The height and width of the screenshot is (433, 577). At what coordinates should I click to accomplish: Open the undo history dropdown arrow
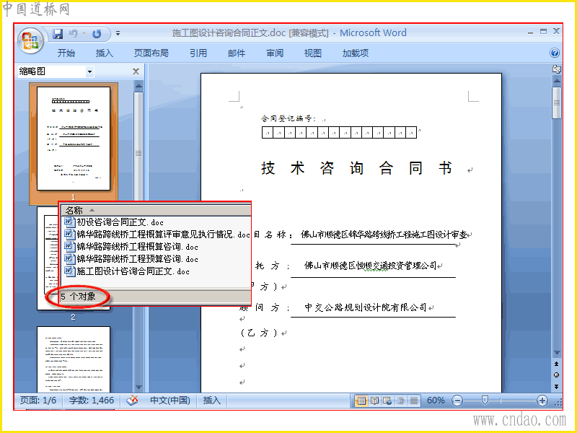pyautogui.click(x=84, y=34)
